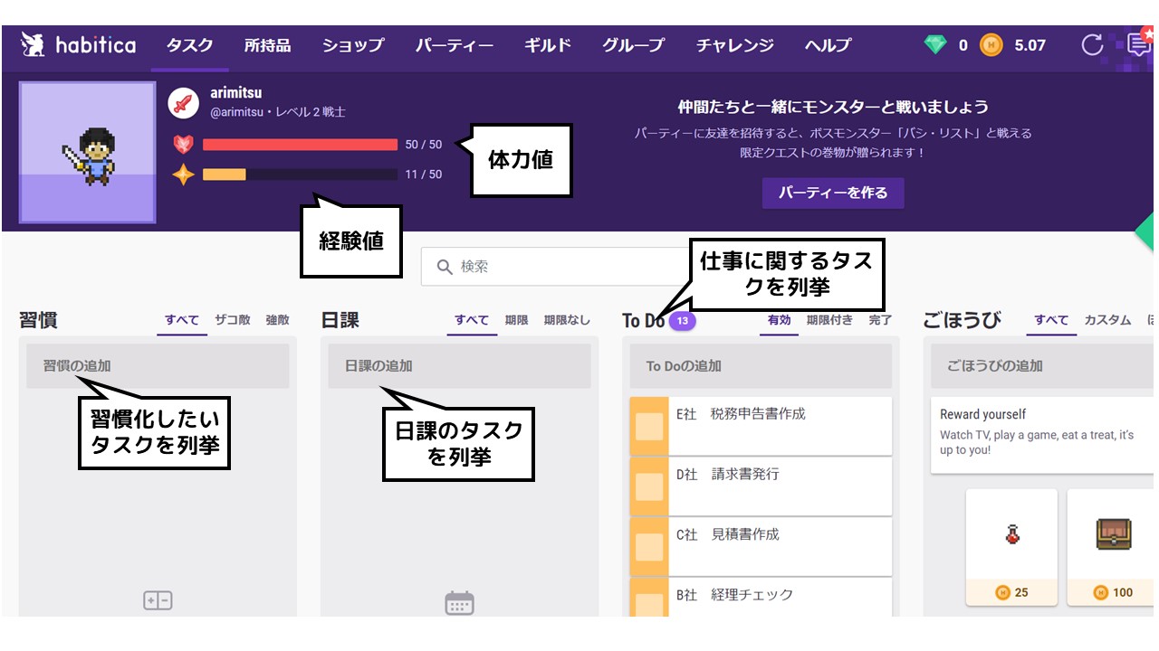This screenshot has width=1159, height=651.
Task: Click the warrior class sword badge
Action: [x=184, y=103]
